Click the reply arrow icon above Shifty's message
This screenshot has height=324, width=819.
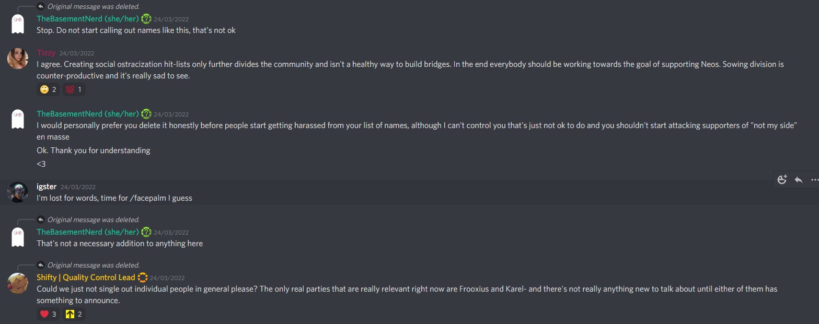tap(41, 265)
